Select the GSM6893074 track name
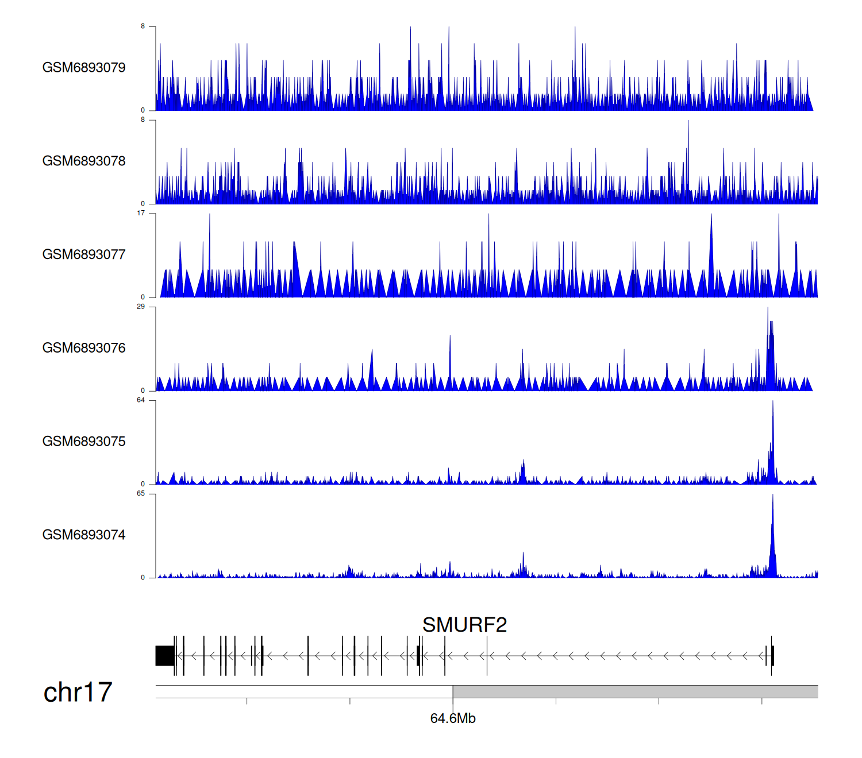 pos(84,535)
